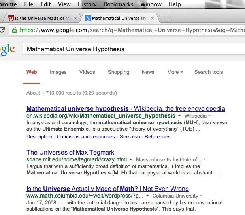Open the Window menu

pos(151,4)
